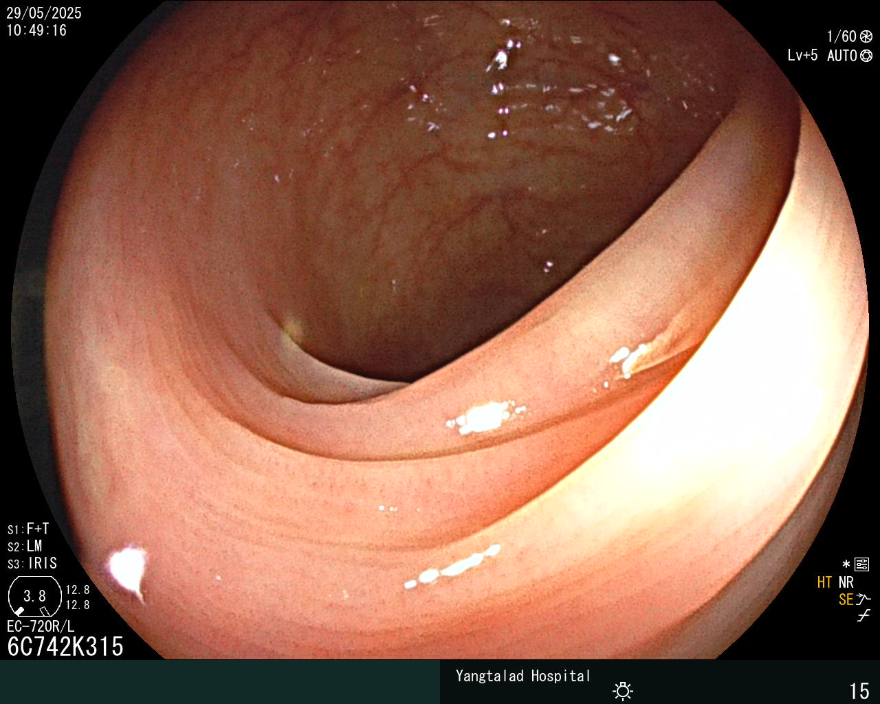
Task: Click the yellow SE indicator
Action: [846, 599]
